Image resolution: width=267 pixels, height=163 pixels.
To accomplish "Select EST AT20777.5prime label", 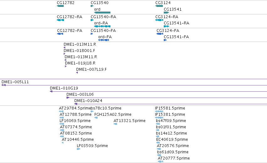I will (174, 159).
